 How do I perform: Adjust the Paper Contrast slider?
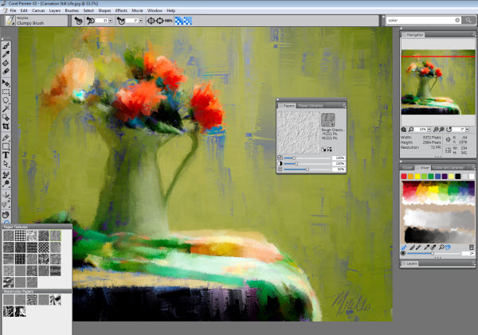point(308,164)
